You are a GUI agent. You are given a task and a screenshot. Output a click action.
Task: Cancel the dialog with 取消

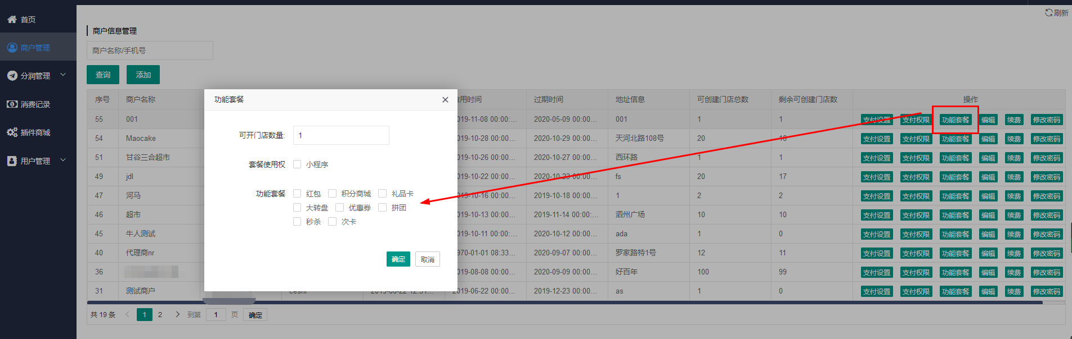coord(428,259)
